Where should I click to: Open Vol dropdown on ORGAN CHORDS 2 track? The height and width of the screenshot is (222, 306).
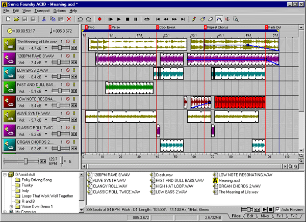click(x=46, y=148)
